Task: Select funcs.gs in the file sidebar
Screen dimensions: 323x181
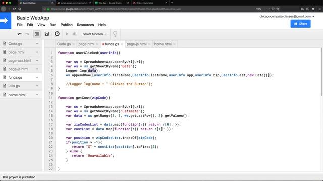Action: click(x=15, y=77)
